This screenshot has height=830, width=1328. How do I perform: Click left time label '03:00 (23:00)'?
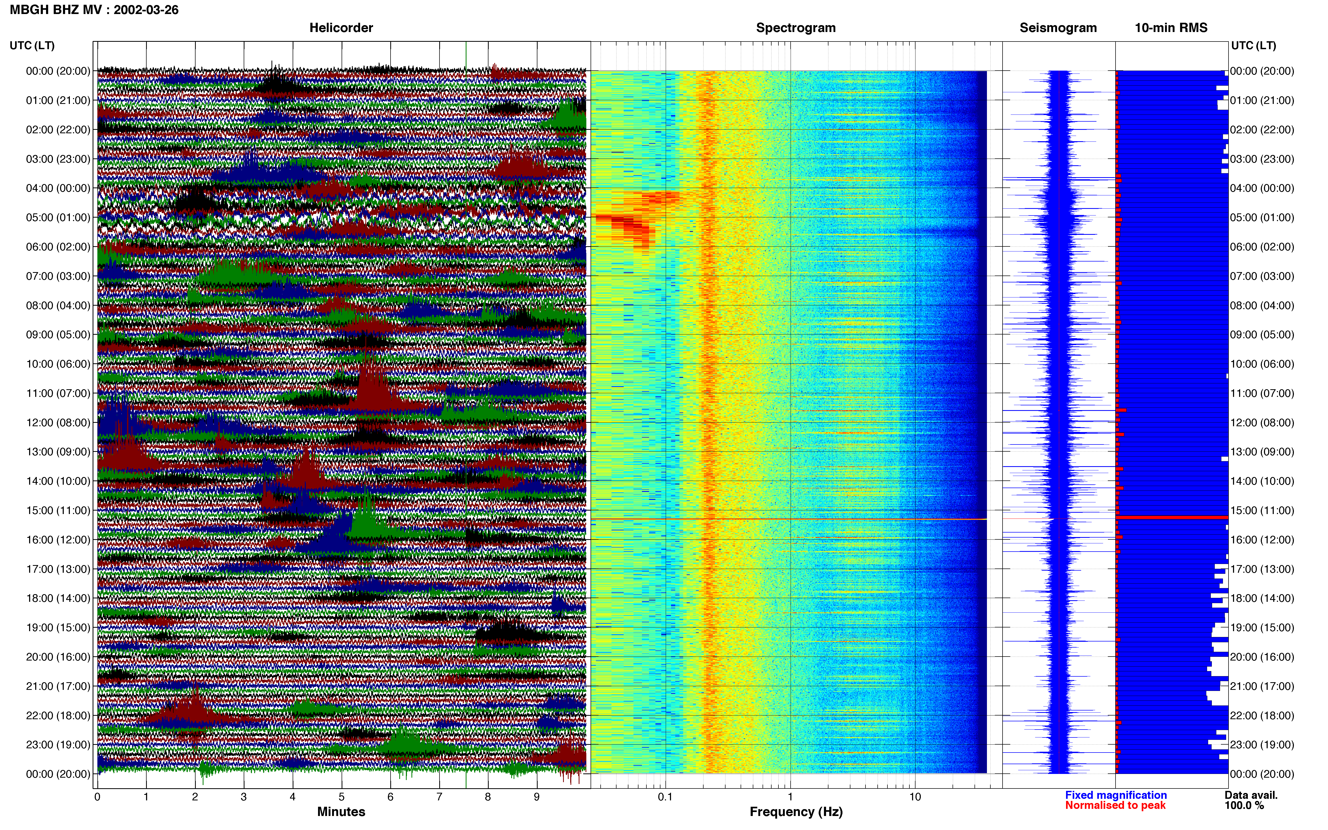(x=58, y=159)
